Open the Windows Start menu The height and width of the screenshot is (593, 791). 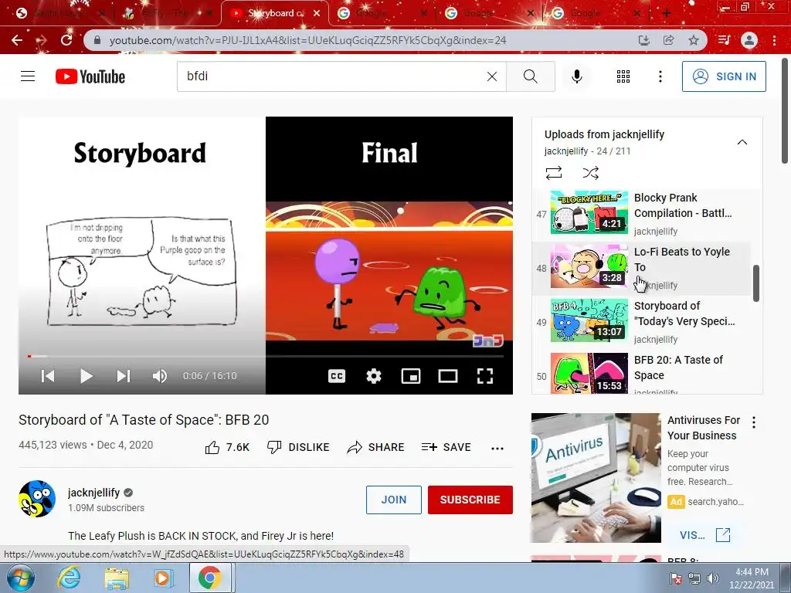21,578
